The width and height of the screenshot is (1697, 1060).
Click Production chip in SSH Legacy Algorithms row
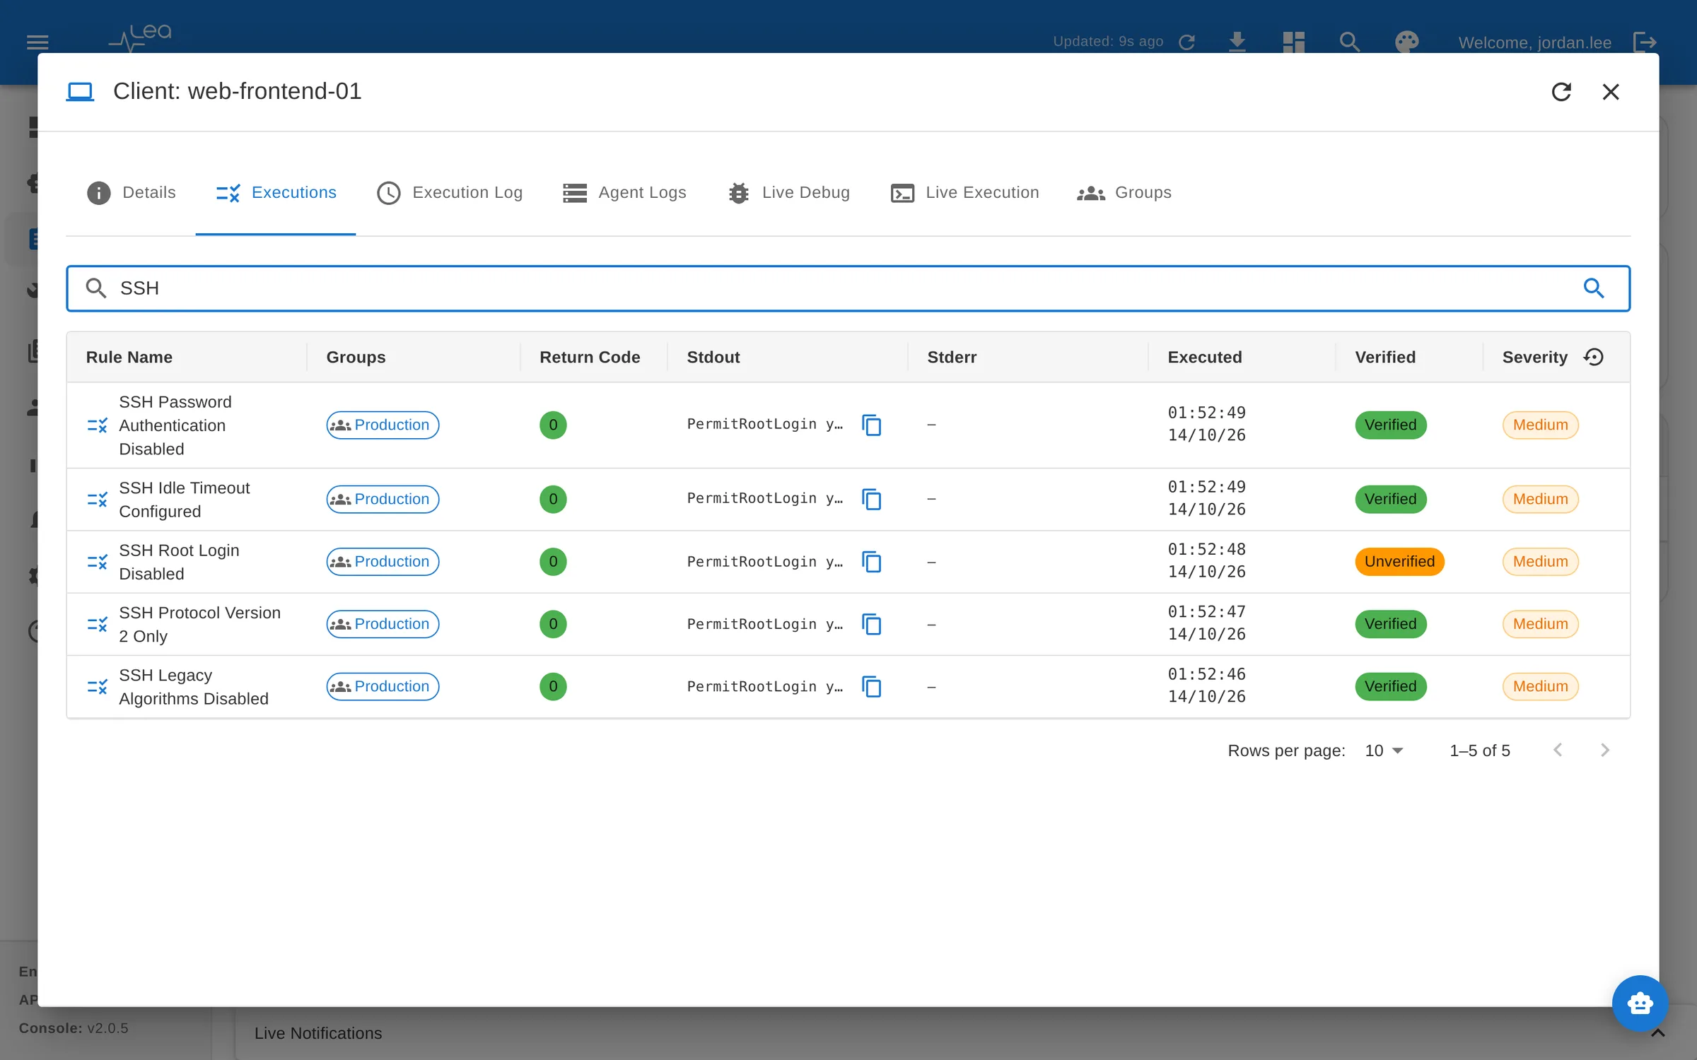[x=383, y=686]
